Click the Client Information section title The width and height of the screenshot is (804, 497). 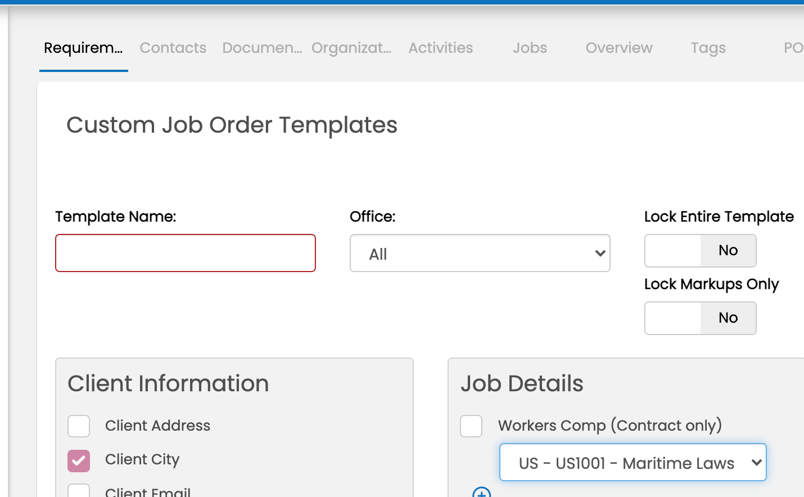[168, 383]
